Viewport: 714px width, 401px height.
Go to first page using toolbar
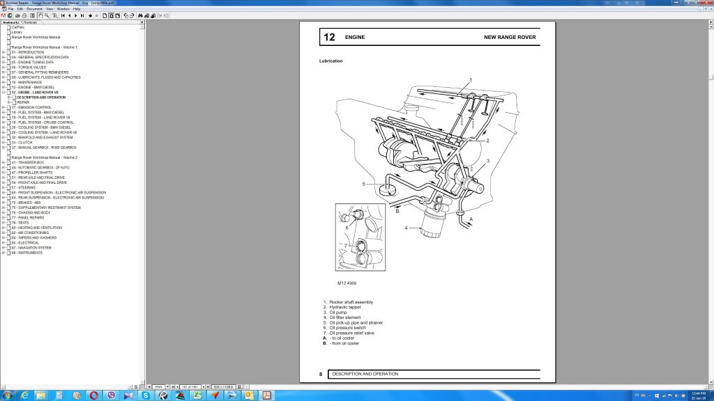[63, 15]
